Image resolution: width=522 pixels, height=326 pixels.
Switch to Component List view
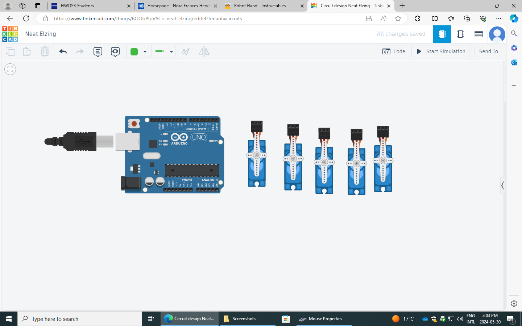pos(478,34)
